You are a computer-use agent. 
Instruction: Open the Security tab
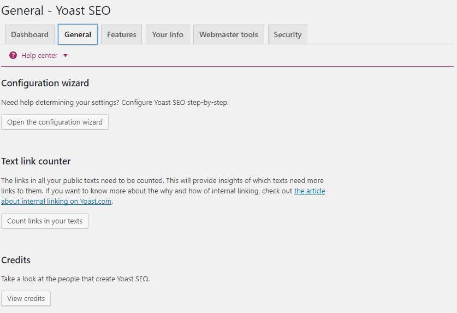(288, 34)
